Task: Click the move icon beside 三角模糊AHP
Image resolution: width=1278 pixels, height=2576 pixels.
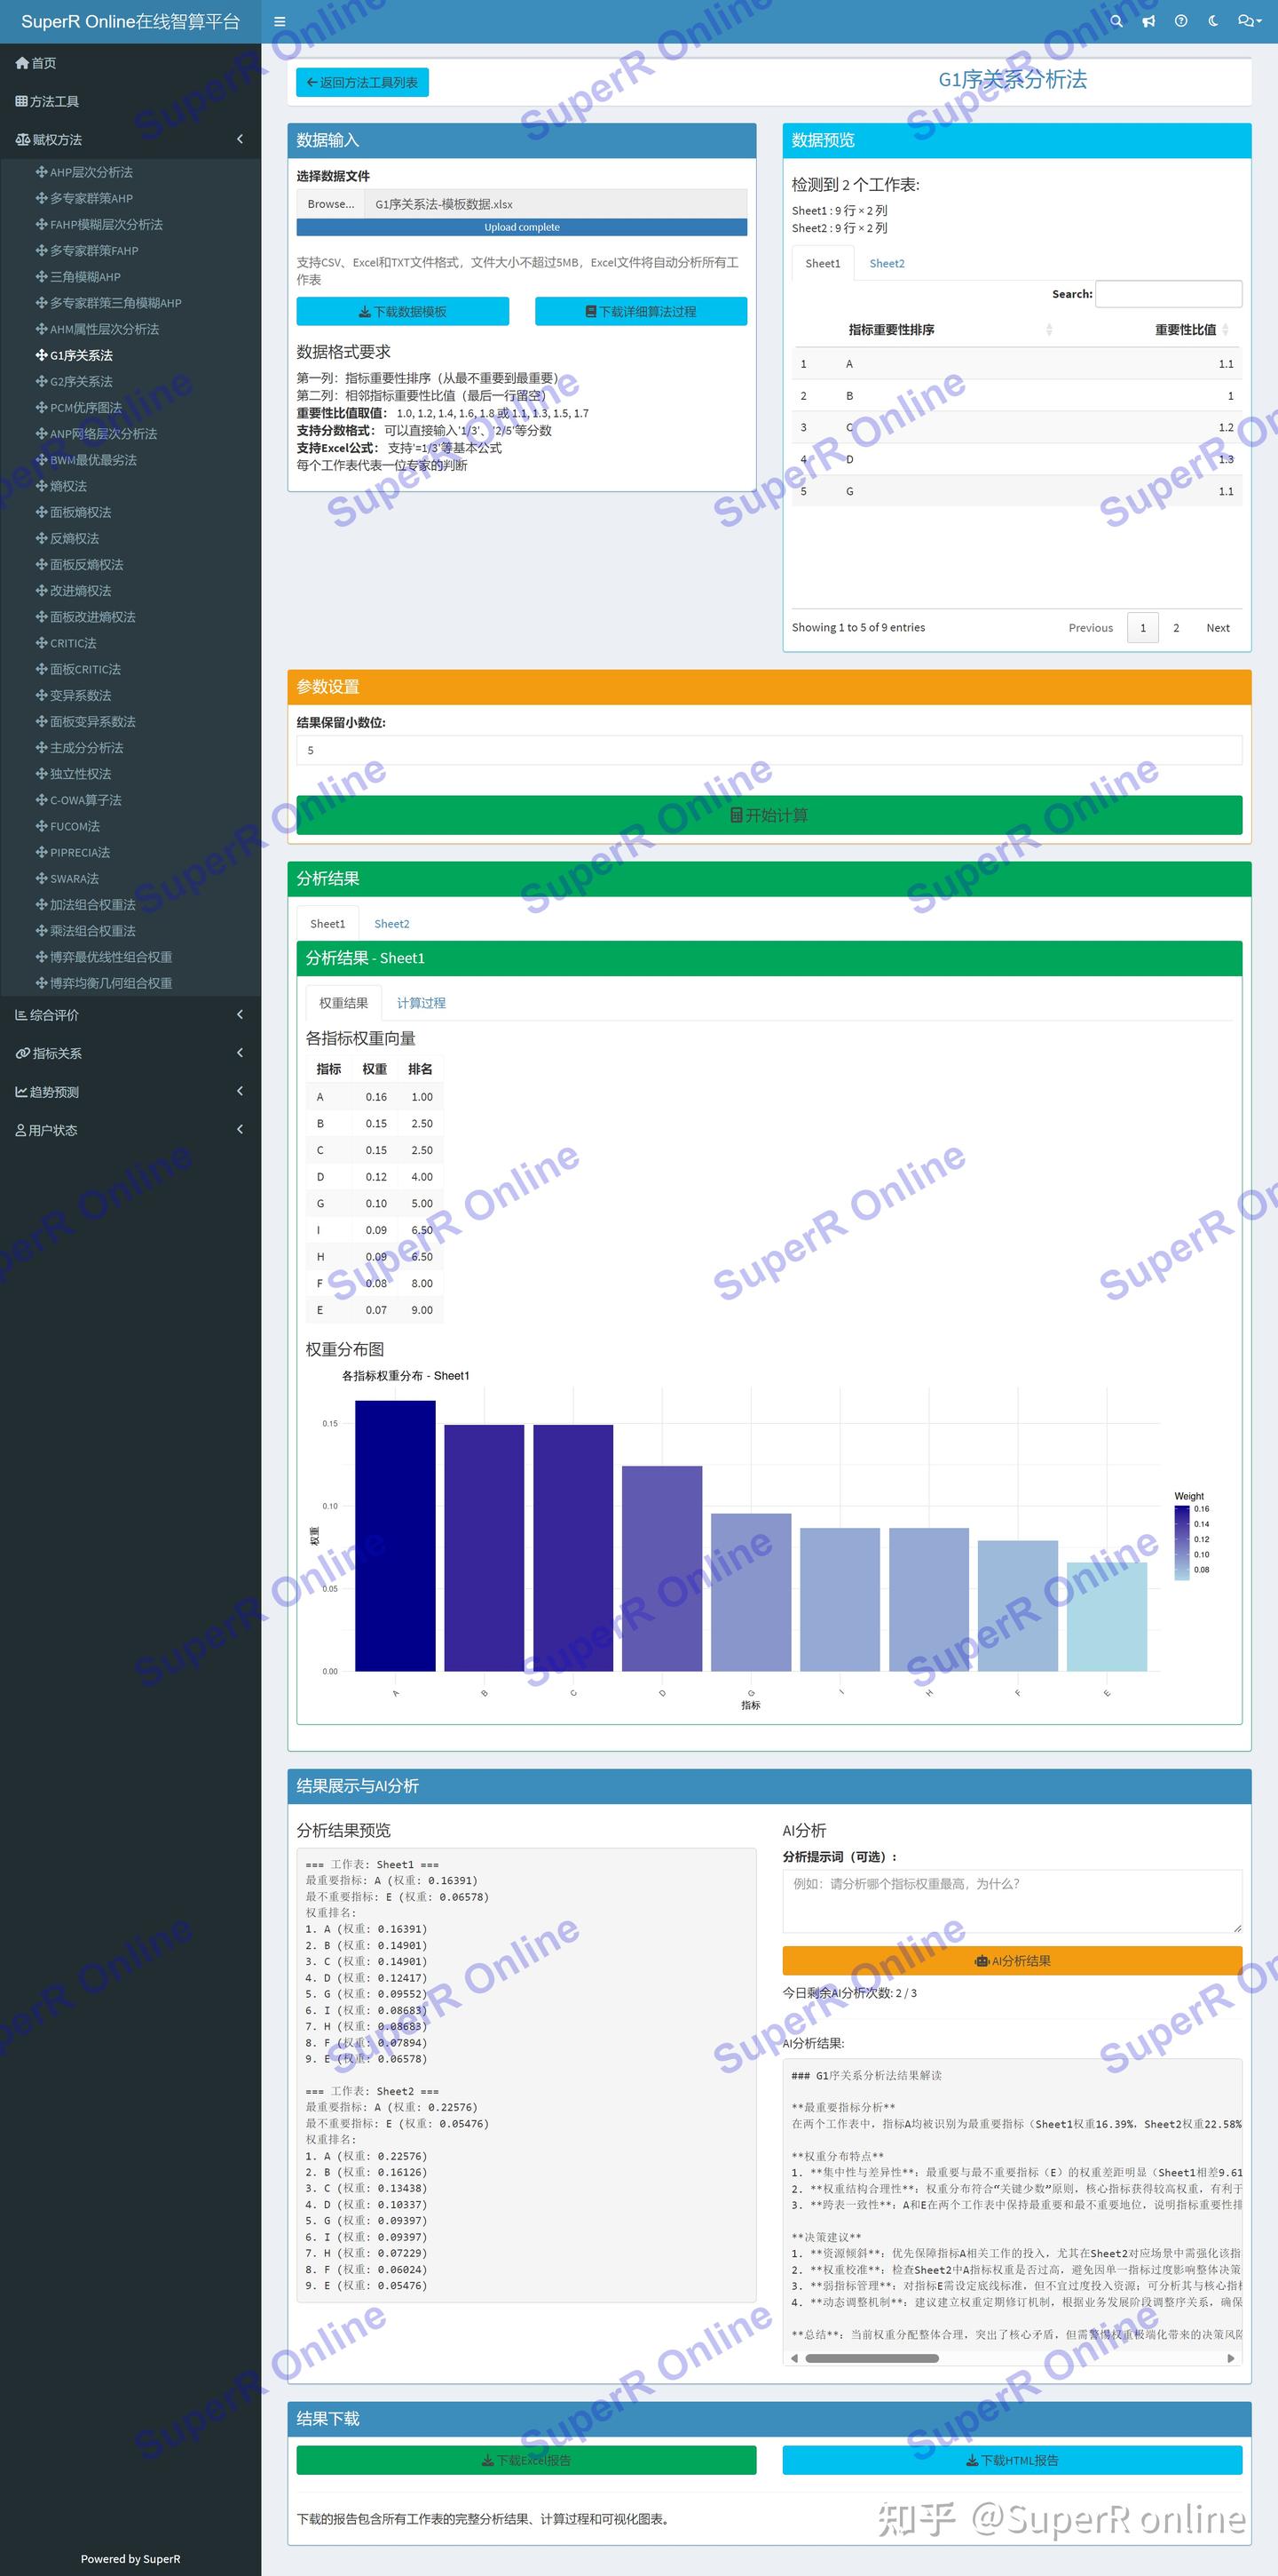Action: pyautogui.click(x=41, y=277)
